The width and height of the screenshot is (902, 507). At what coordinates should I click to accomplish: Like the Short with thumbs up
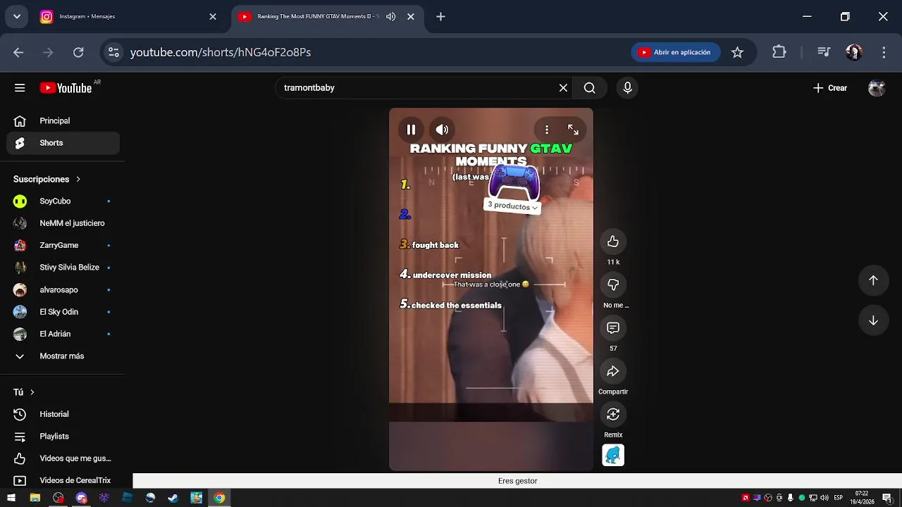[613, 242]
